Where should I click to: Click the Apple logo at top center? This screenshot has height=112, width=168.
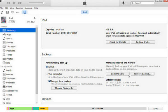(85, 3)
